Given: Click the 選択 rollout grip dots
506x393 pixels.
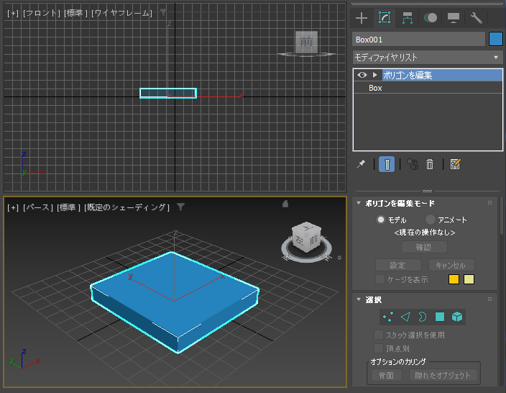Looking at the screenshot, I should tap(490, 299).
